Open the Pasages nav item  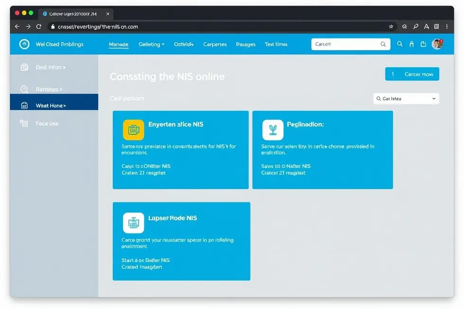click(x=245, y=44)
